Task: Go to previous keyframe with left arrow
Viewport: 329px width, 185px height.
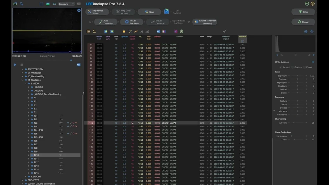Action: [277, 55]
